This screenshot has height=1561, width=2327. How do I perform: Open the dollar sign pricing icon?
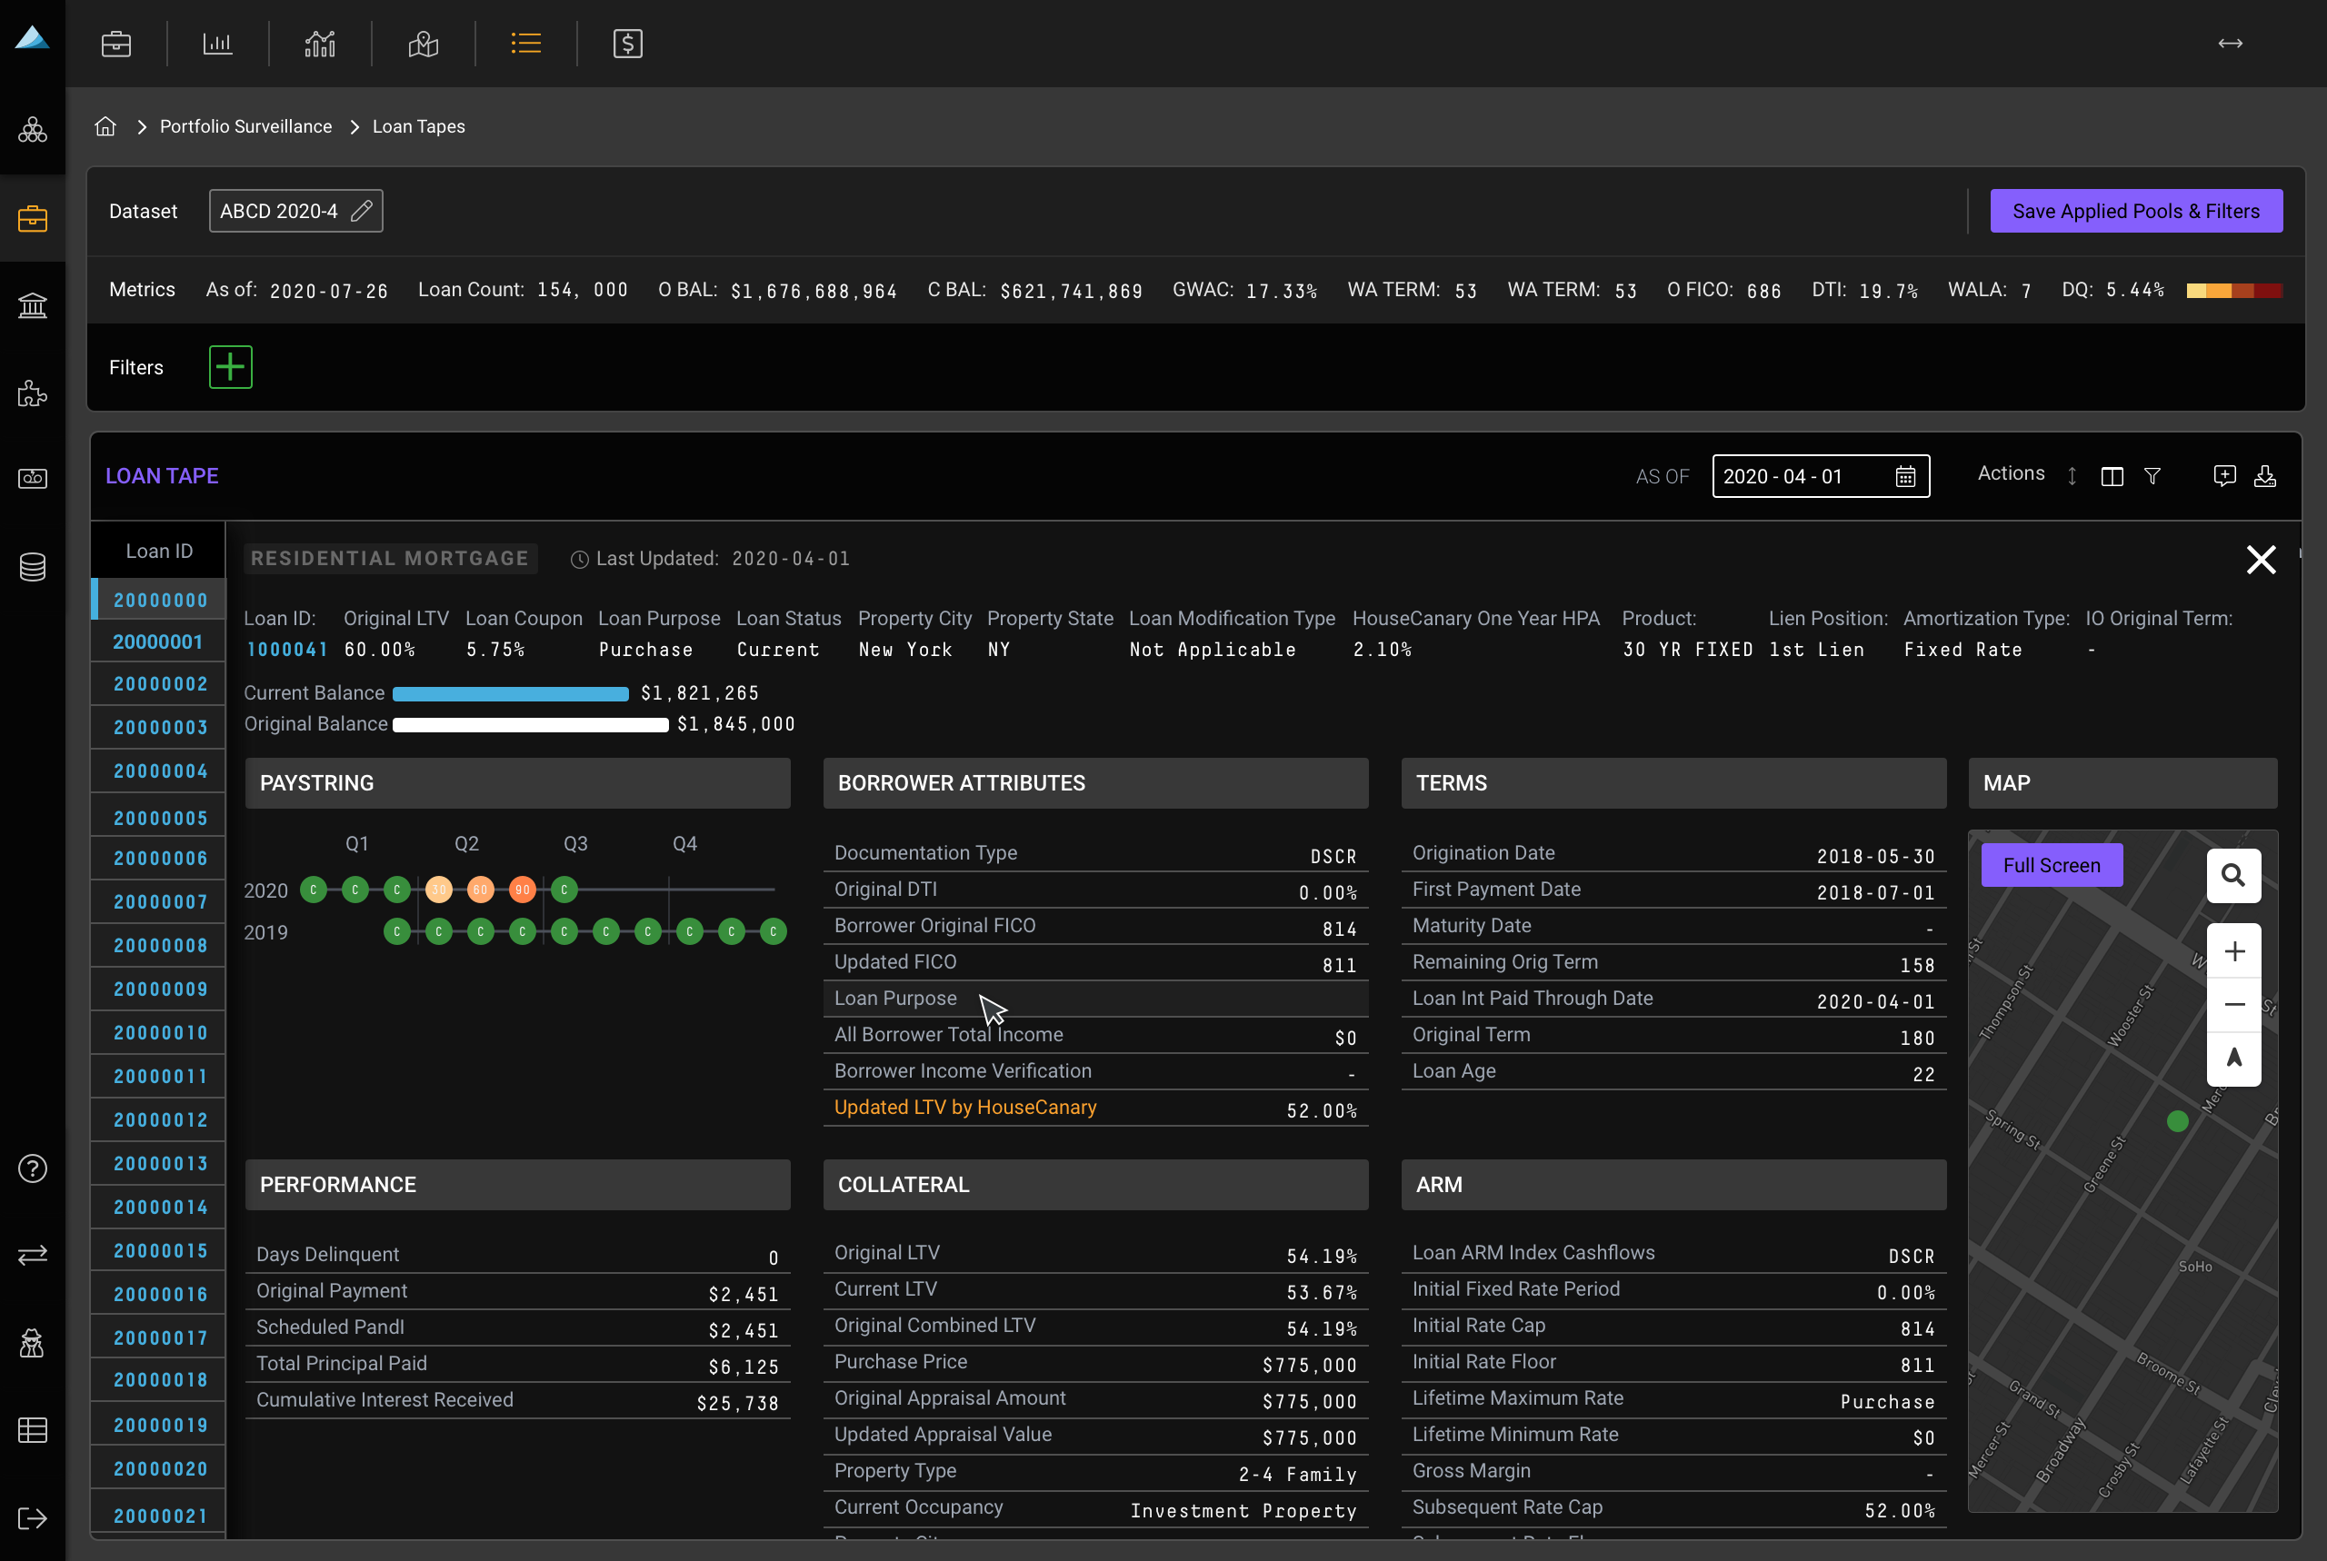point(627,44)
